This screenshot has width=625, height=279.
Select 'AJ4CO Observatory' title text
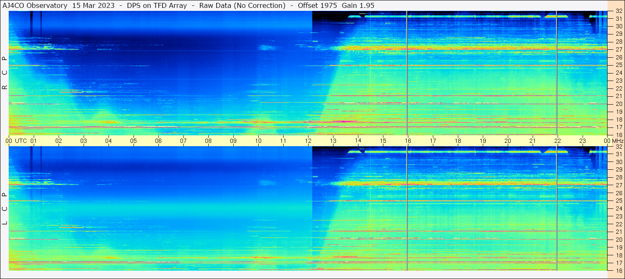(x=35, y=5)
